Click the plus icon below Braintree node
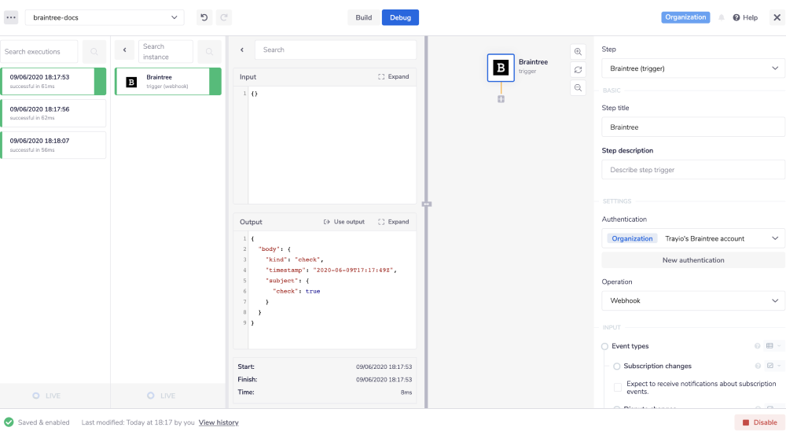Image resolution: width=786 pixels, height=431 pixels. [501, 99]
